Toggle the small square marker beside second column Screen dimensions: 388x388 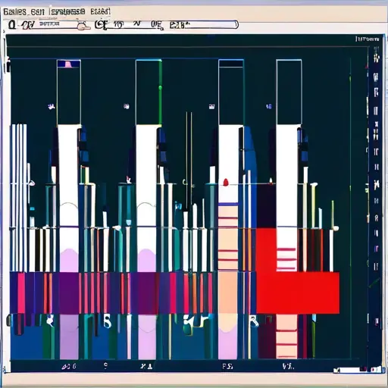pos(127,106)
